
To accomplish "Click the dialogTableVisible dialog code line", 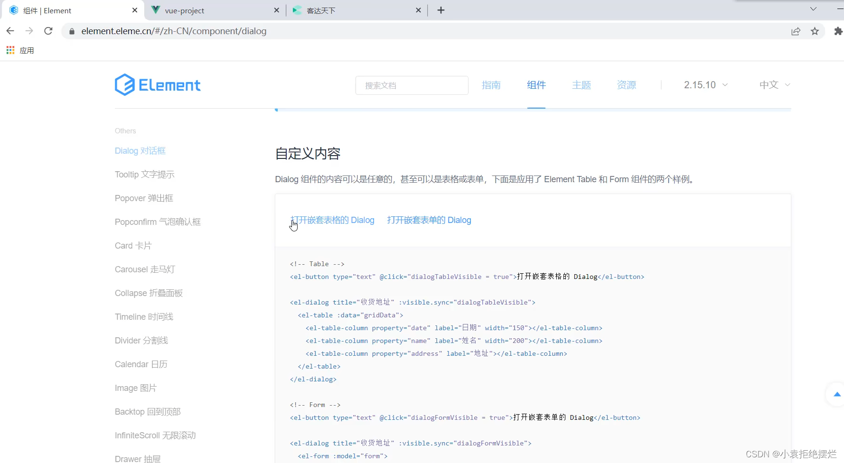I will pos(413,302).
